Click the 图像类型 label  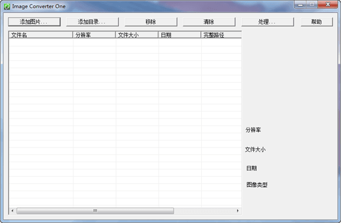(257, 184)
